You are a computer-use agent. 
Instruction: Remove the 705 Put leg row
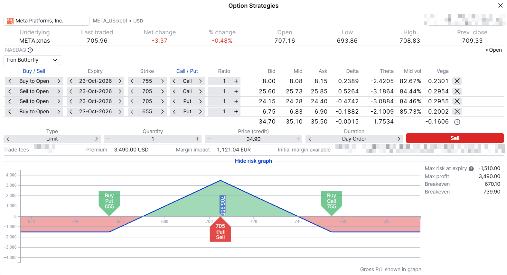coord(457,101)
